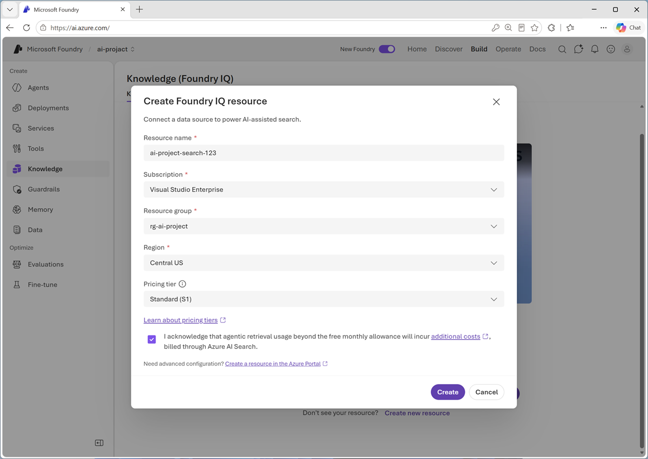The image size is (648, 459).
Task: Click Microsoft Foundry breadcrumb text
Action: click(55, 49)
